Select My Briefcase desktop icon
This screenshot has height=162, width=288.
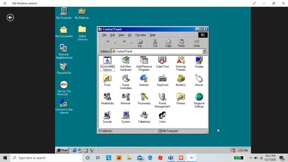[82, 13]
